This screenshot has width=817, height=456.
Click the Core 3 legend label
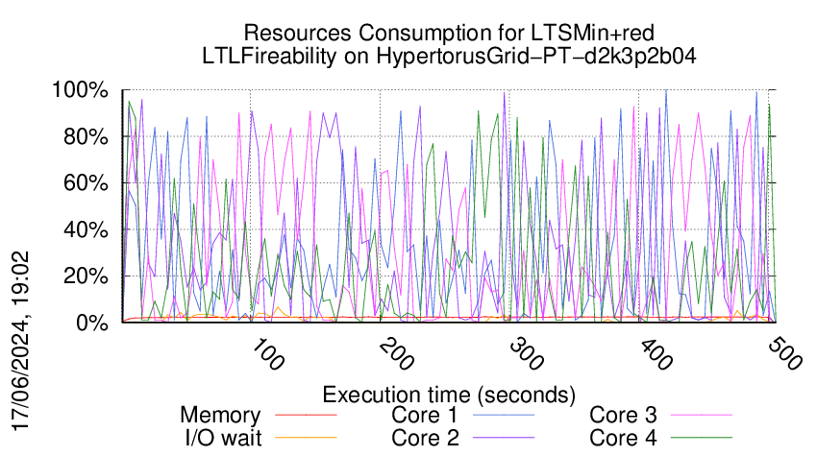[623, 415]
